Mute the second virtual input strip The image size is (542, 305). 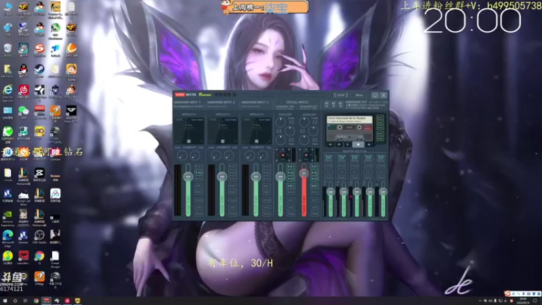tap(314, 213)
